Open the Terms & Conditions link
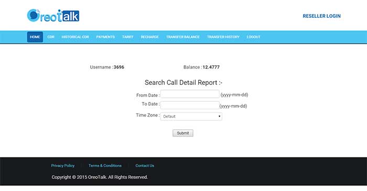The width and height of the screenshot is (367, 191). click(105, 165)
